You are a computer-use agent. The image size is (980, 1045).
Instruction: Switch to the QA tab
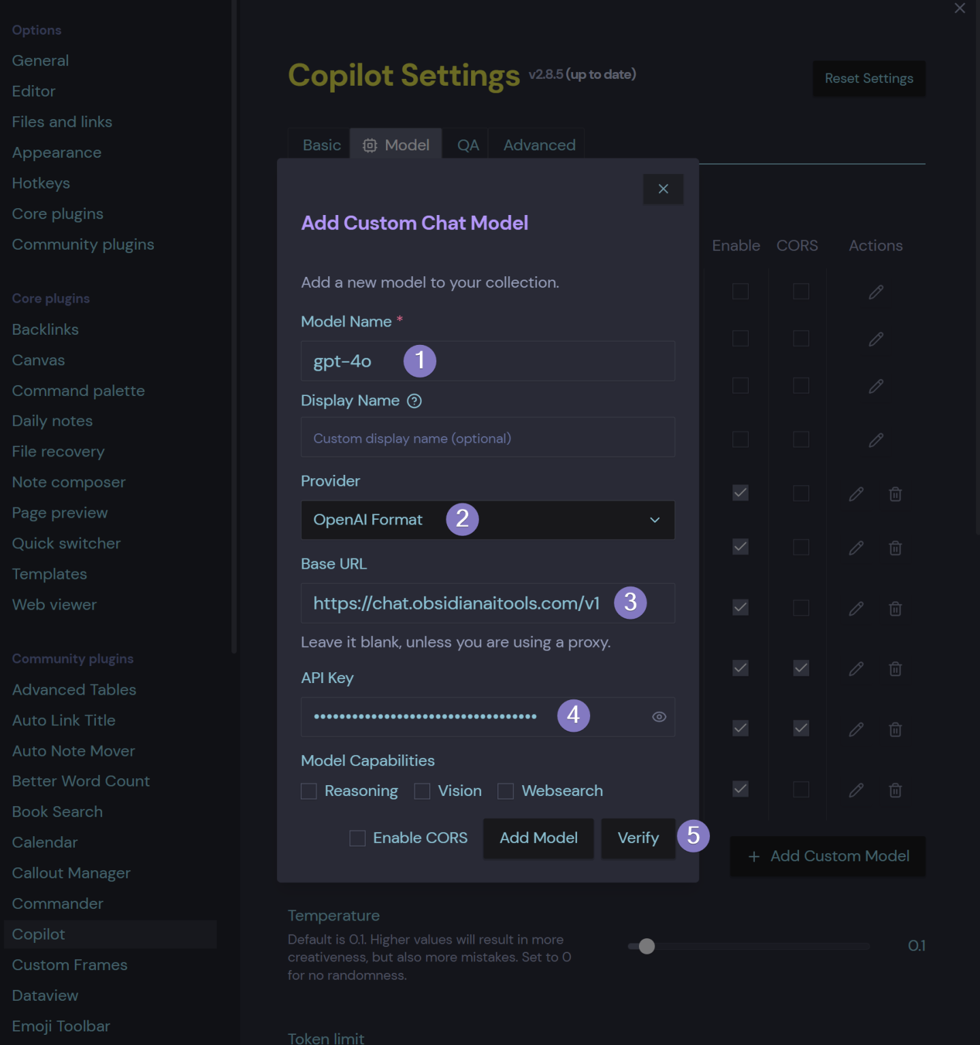[x=467, y=144]
